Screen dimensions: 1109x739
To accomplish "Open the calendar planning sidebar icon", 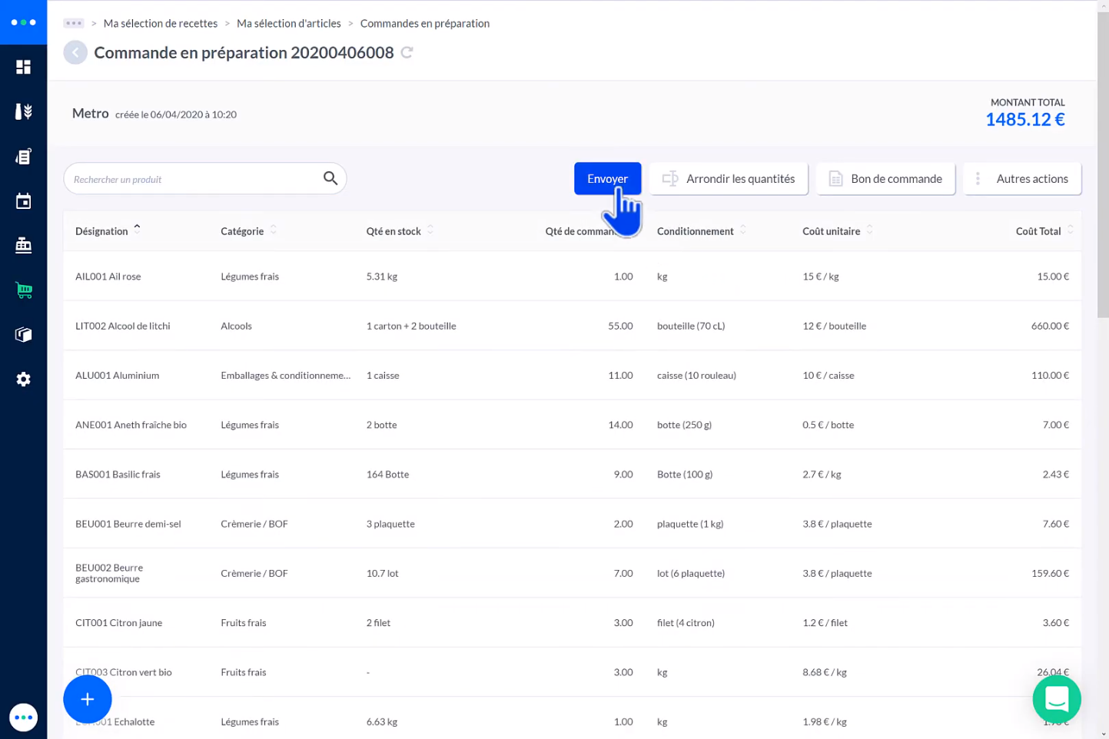I will [23, 201].
